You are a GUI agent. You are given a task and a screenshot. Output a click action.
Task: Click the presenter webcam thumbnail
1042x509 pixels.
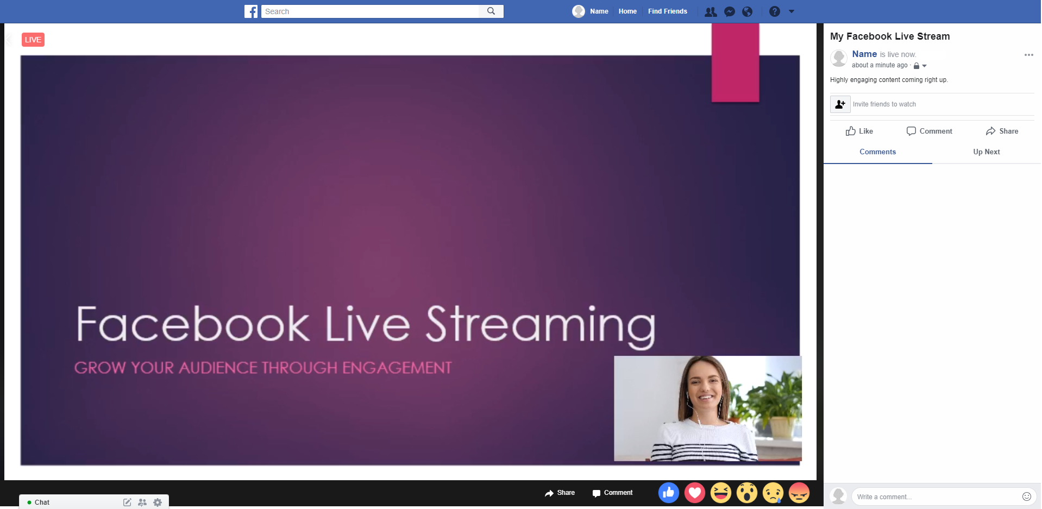(x=708, y=409)
